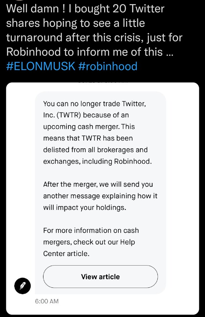Click the "You can no longer trade Twitter" line

(95, 103)
